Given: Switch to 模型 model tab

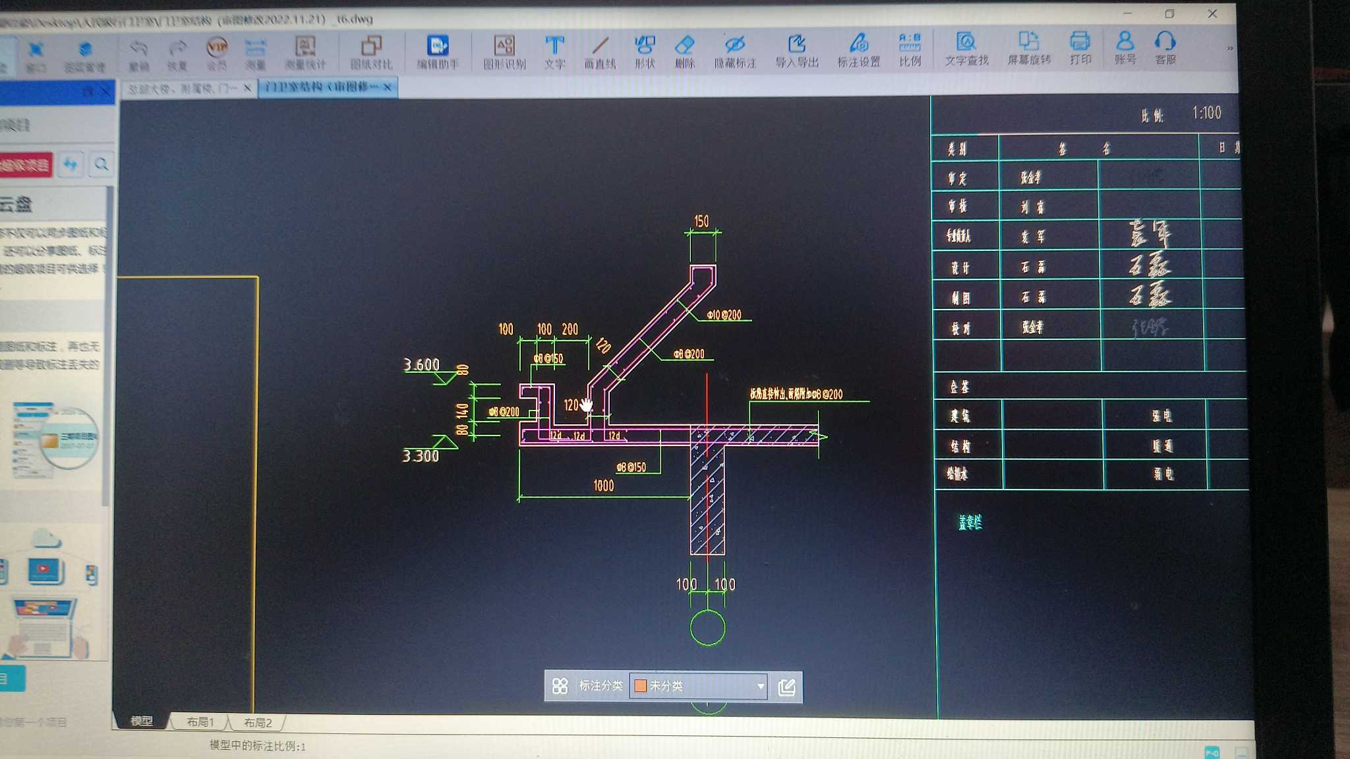Looking at the screenshot, I should [141, 721].
